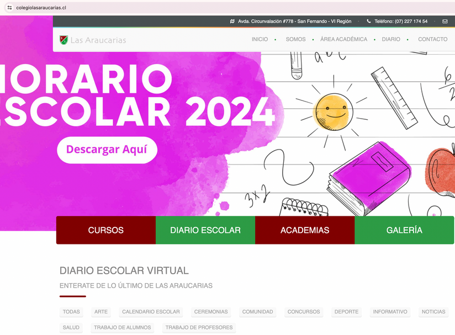The height and width of the screenshot is (335, 455).
Task: Open the INICIO menu item
Action: coord(260,40)
